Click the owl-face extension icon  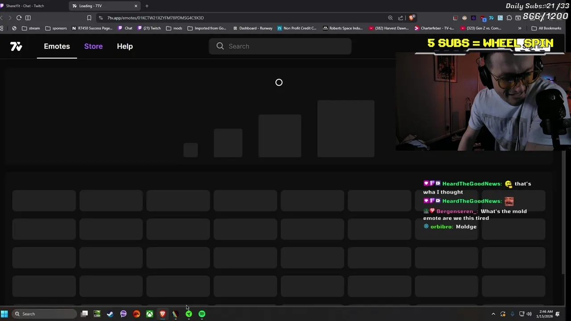[464, 18]
